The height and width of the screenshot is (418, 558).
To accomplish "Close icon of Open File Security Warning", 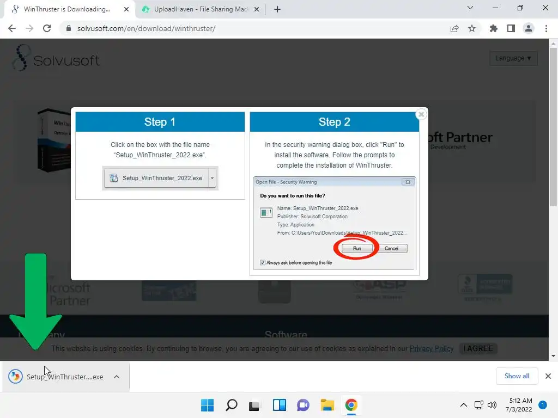I will (x=408, y=182).
